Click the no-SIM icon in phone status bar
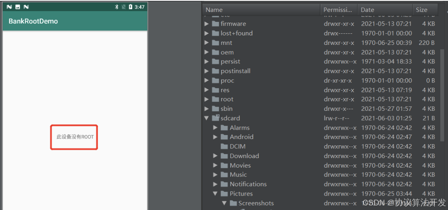The height and width of the screenshot is (210, 448). pyautogui.click(x=124, y=7)
